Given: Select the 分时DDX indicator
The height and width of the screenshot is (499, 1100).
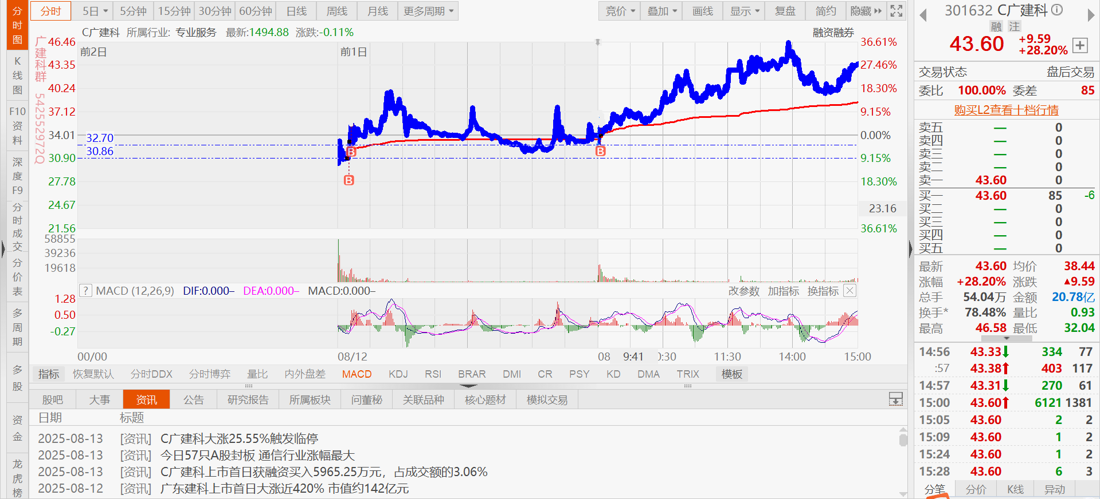Looking at the screenshot, I should coord(151,374).
